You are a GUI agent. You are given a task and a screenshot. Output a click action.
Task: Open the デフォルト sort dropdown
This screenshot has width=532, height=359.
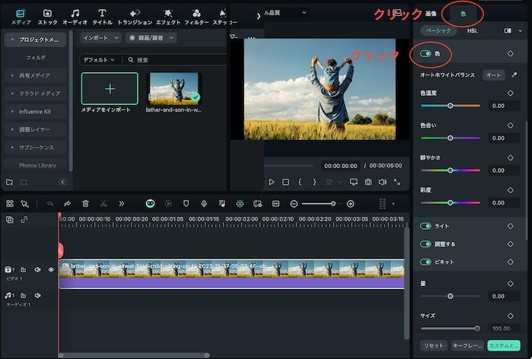(99, 59)
